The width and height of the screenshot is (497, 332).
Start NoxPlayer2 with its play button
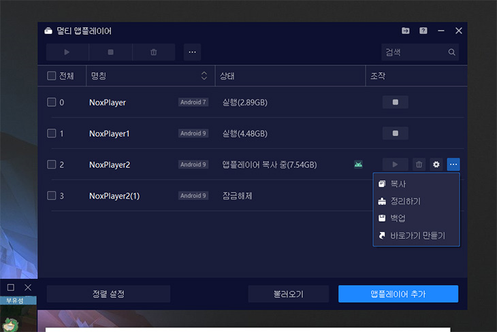pos(396,165)
